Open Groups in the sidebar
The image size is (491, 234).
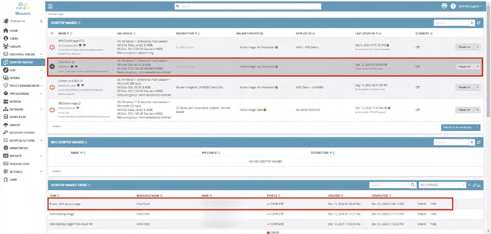15,47
